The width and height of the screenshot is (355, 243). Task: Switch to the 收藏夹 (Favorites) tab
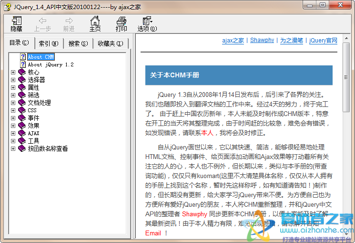[x=111, y=43]
